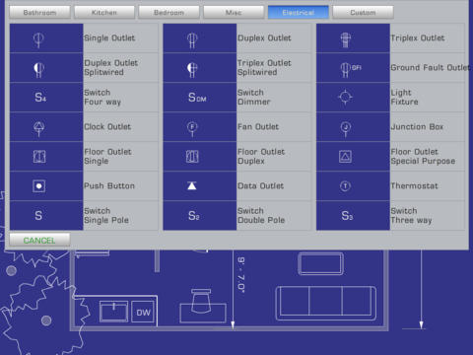Click the green CANCEL button

(x=39, y=241)
